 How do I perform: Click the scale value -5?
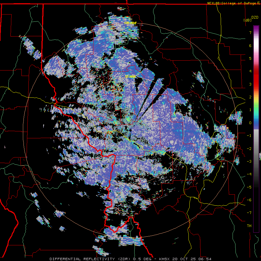point(249,187)
